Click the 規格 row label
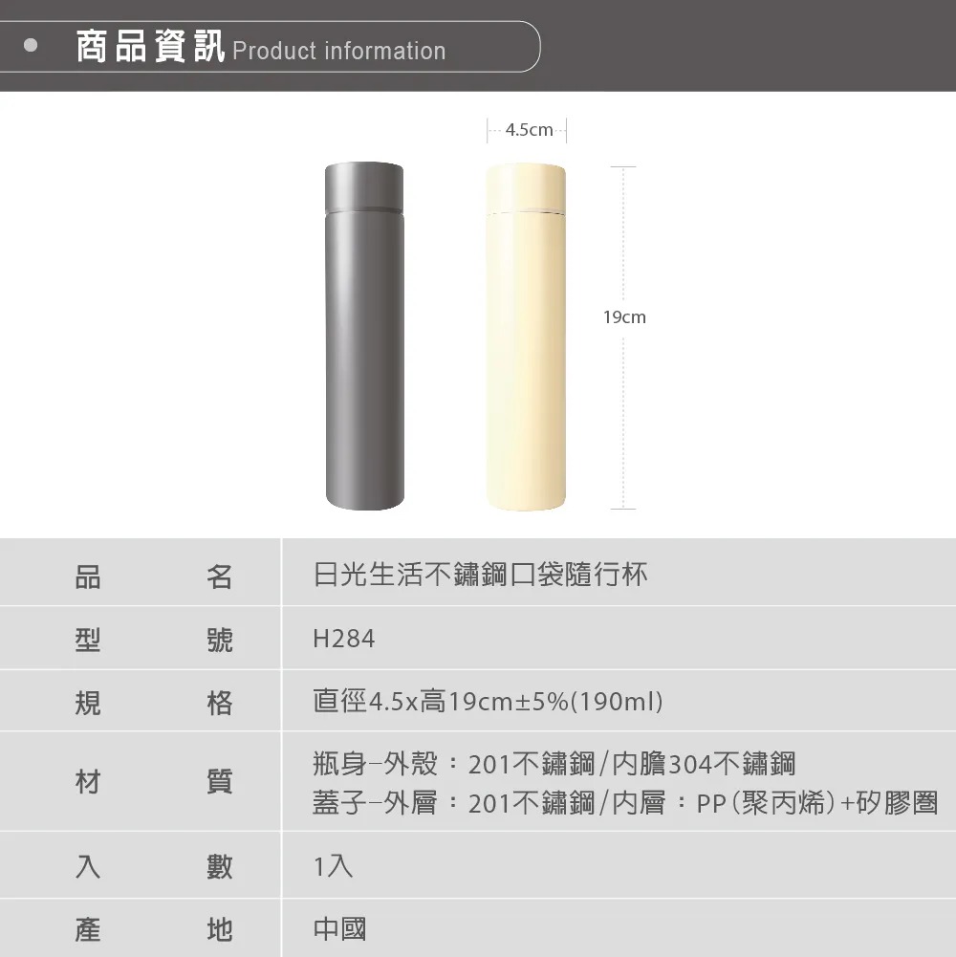The height and width of the screenshot is (957, 956). (x=154, y=703)
